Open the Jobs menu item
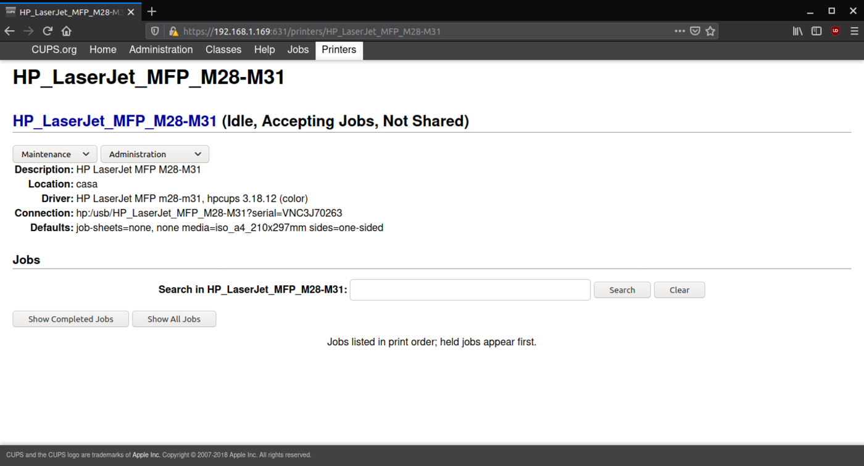Screen dimensions: 864x466 pos(298,50)
